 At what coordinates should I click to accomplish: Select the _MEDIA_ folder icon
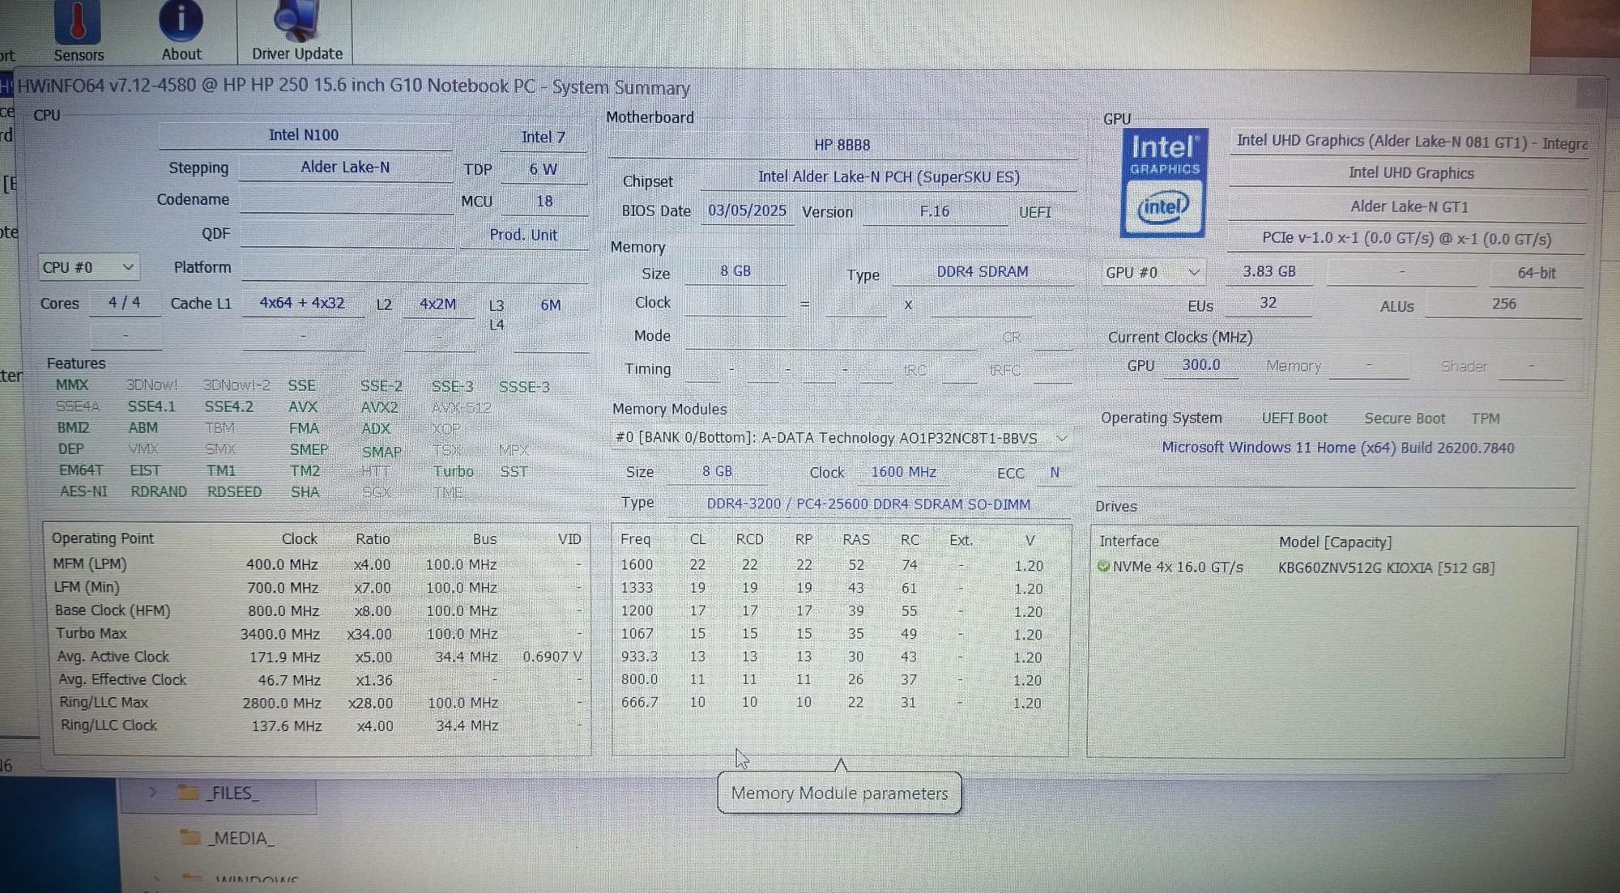pyautogui.click(x=190, y=837)
